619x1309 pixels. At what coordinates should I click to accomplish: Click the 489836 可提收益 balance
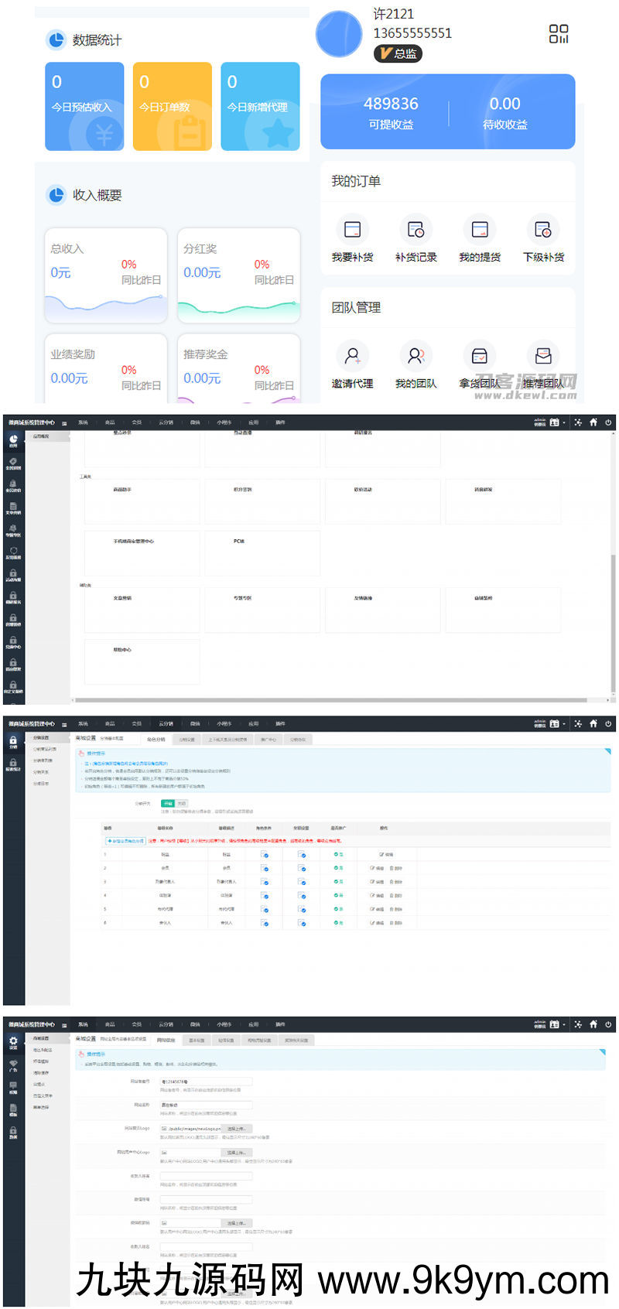(391, 112)
